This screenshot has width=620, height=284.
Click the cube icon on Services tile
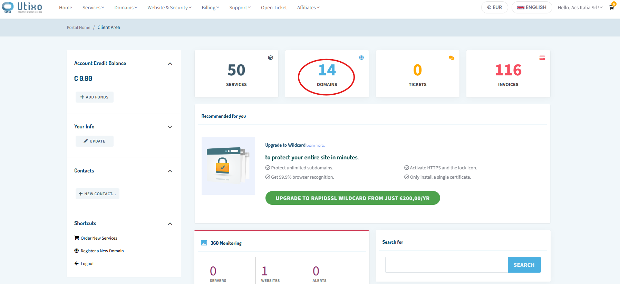click(x=271, y=58)
